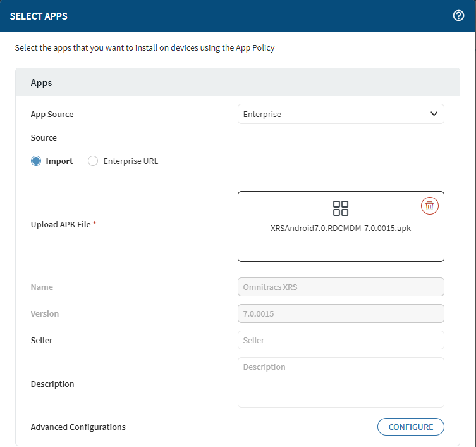Select the Import radio button
Viewport: 476px width, 447px height.
(x=36, y=161)
